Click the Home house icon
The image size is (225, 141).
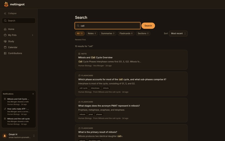(5, 29)
